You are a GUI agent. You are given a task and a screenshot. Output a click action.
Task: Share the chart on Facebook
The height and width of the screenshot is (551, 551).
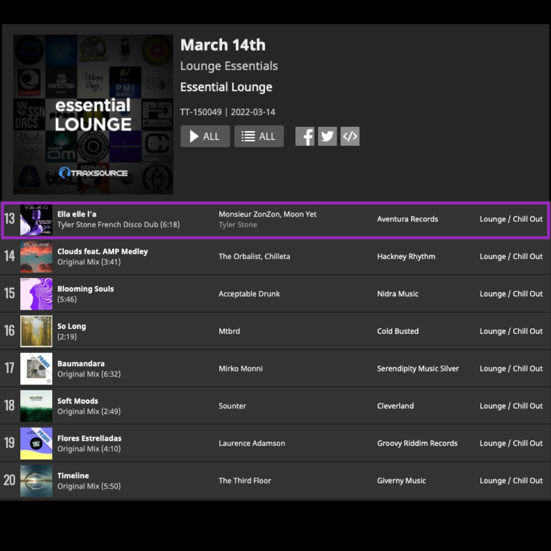click(x=305, y=136)
